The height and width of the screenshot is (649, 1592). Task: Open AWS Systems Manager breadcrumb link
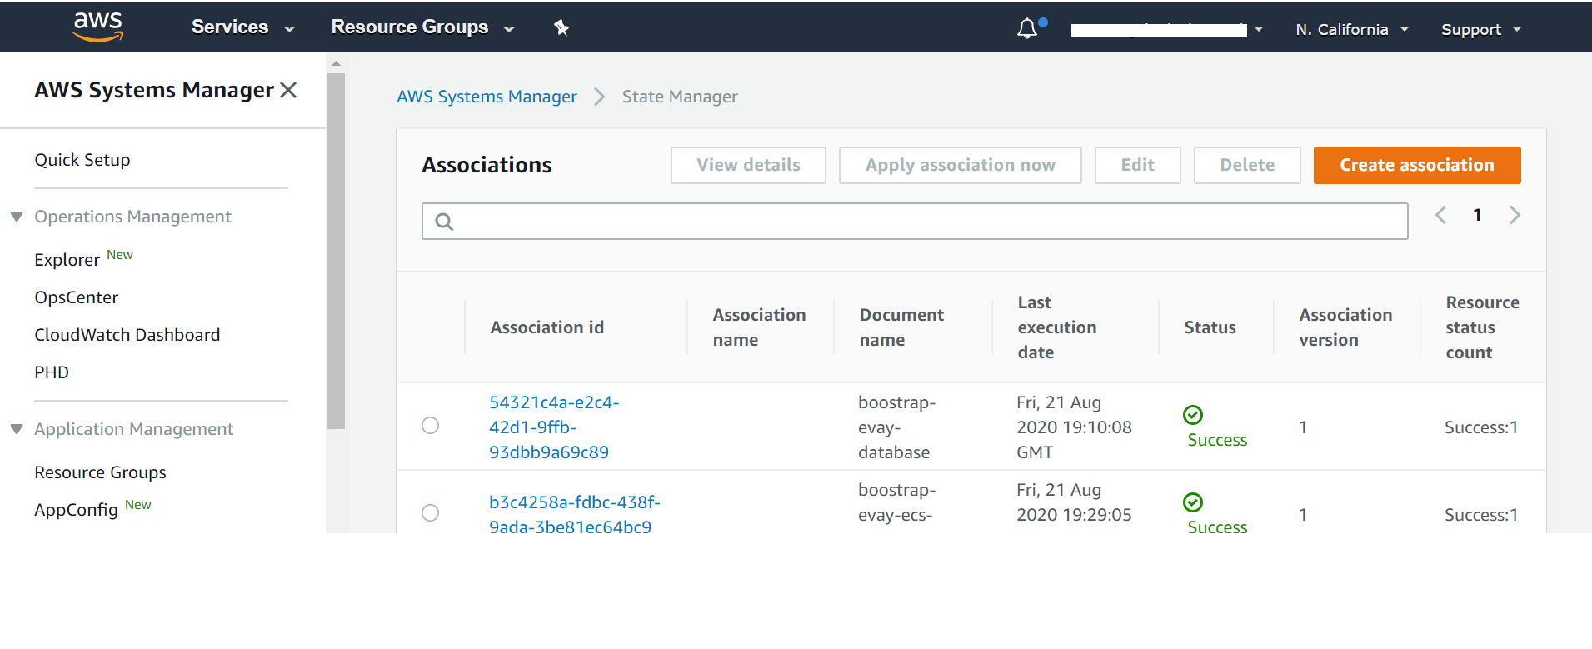[487, 97]
